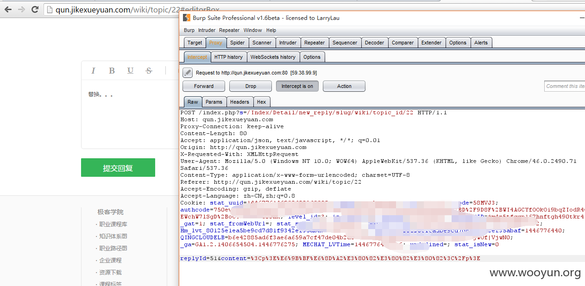This screenshot has width=585, height=286.
Task: Open the HTTP history sub-tab
Action: [228, 57]
